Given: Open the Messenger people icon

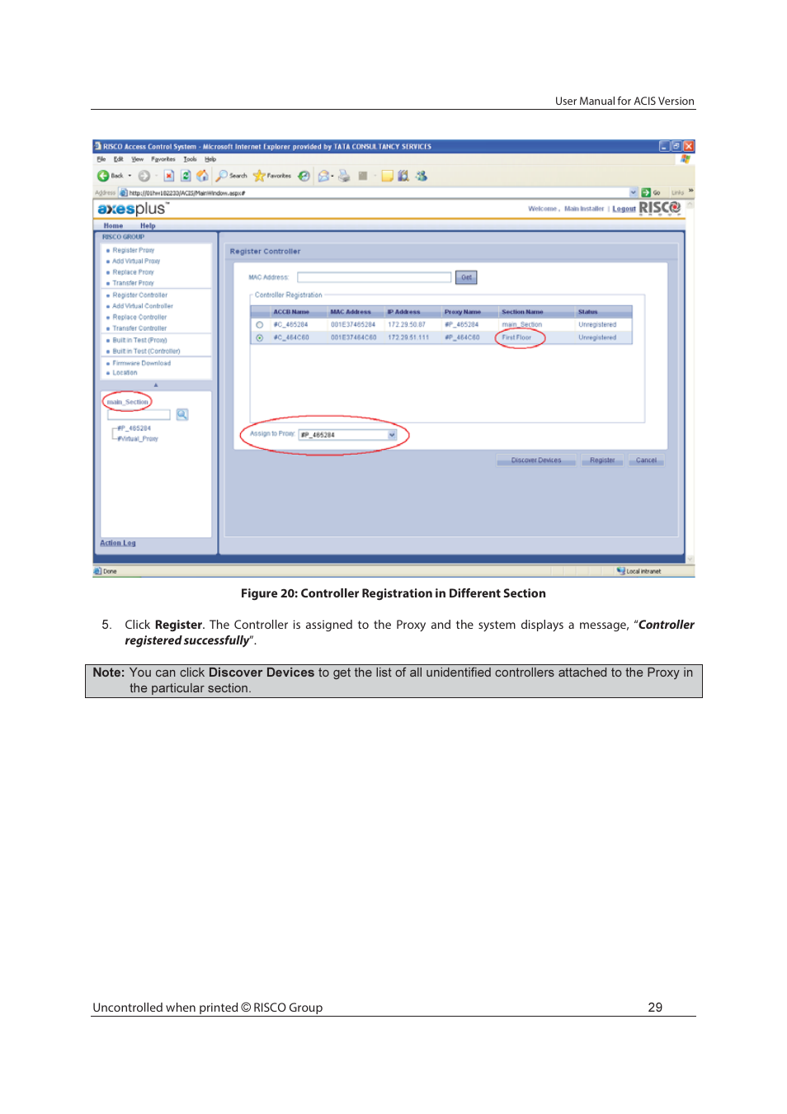Looking at the screenshot, I should coord(422,176).
